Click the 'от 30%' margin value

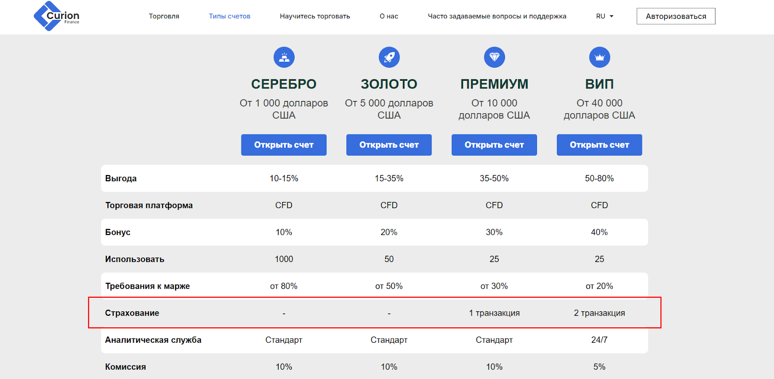pos(494,286)
